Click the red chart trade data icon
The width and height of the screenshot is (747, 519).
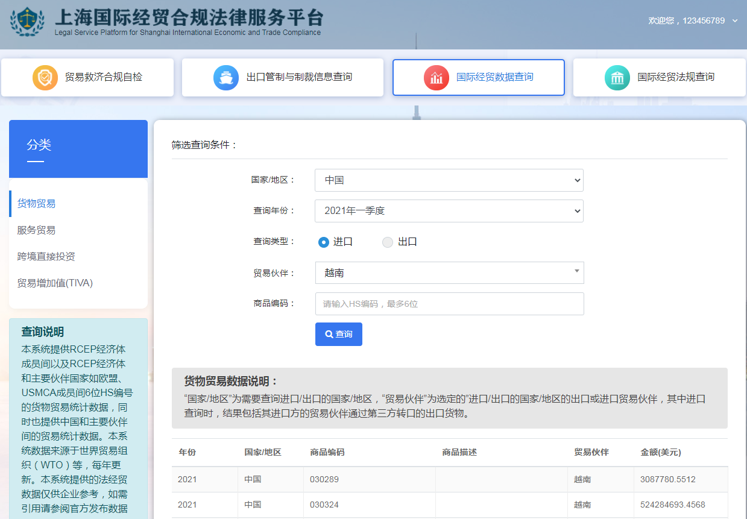437,78
